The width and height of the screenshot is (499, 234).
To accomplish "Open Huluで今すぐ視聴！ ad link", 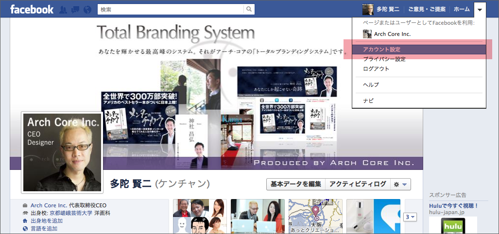I will (454, 206).
